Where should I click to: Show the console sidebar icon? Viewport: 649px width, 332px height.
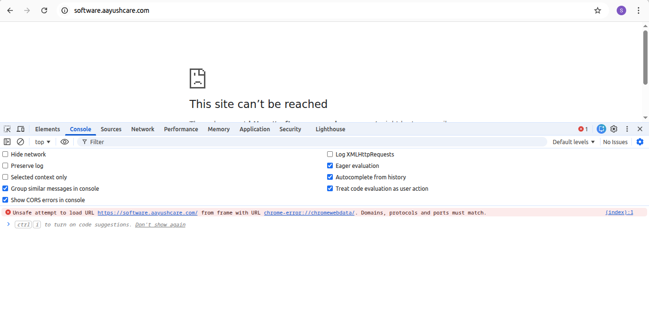(7, 142)
